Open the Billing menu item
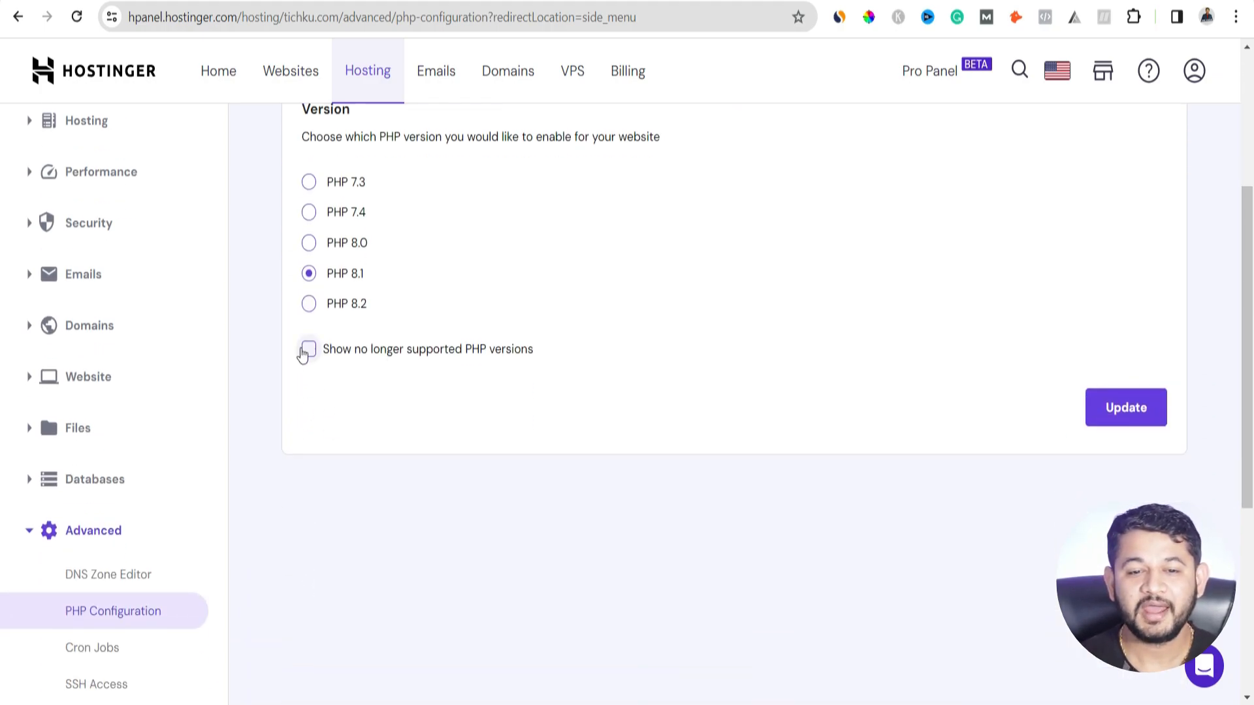Screen dimensions: 1254x705 click(x=628, y=70)
